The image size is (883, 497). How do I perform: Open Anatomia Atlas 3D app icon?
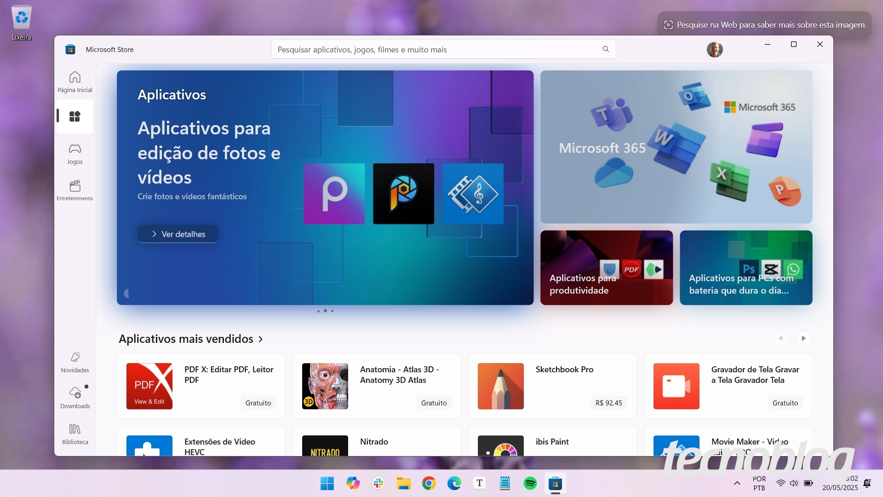point(325,386)
